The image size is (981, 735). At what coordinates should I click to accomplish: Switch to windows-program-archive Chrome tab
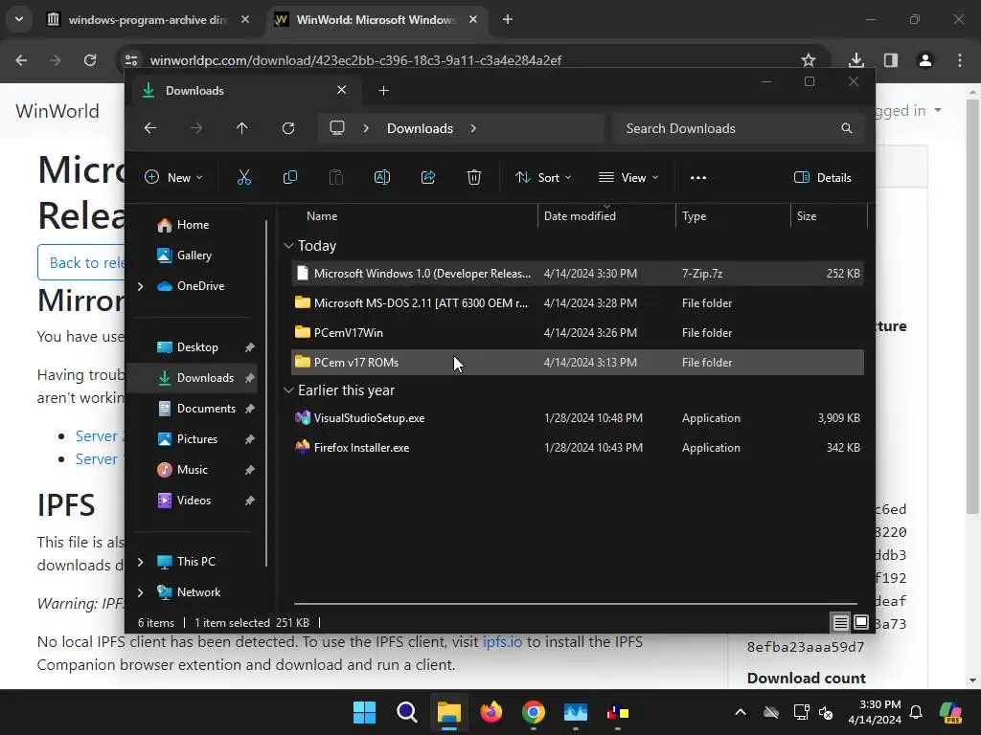(148, 19)
